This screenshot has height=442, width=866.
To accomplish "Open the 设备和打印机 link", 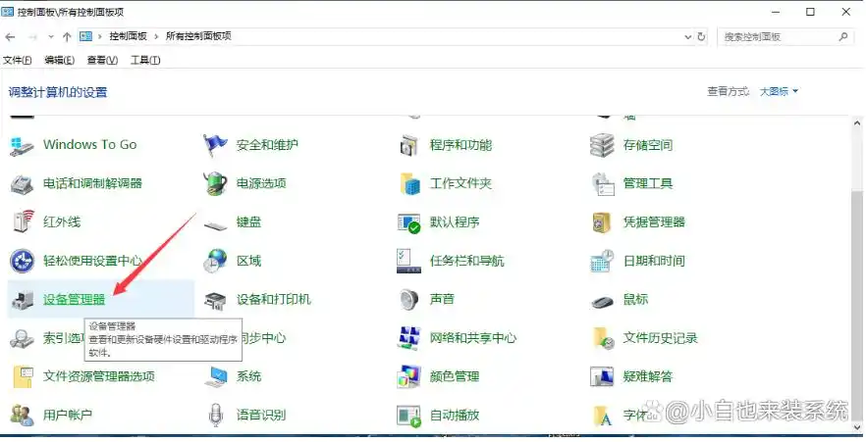I will click(x=273, y=299).
